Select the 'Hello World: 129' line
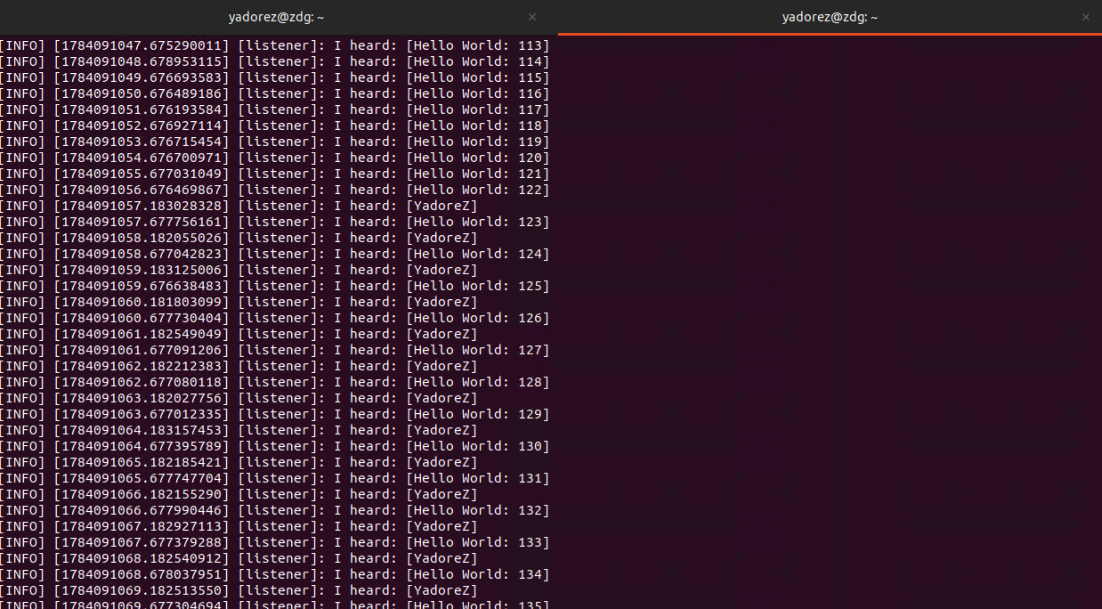Screen dimensions: 1102x609 coord(275,414)
